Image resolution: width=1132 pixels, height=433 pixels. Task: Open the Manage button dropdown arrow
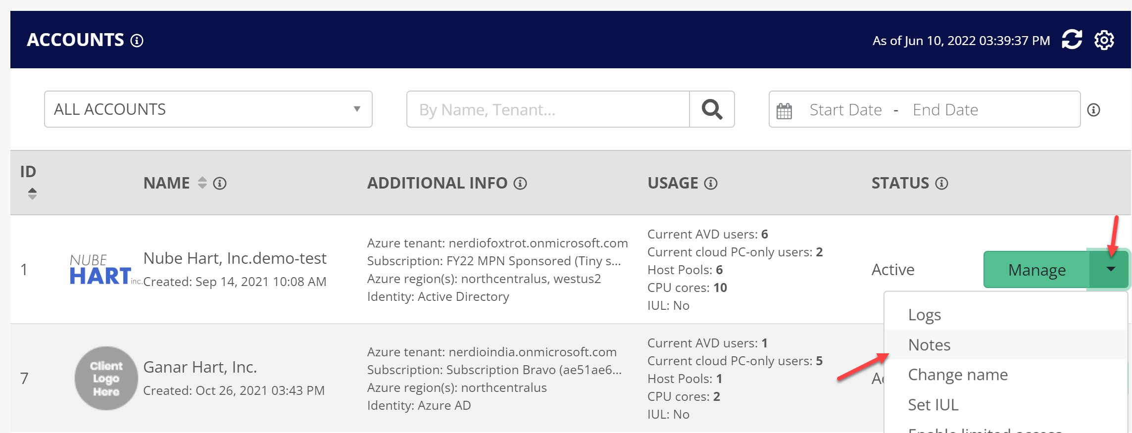pos(1110,270)
